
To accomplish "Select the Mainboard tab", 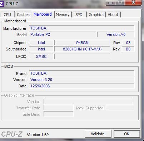I will [x=43, y=14].
